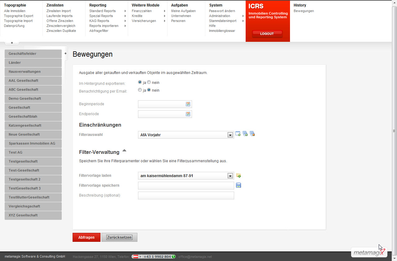Click the Beschreibung (optional) text field
Screen dimensions: 397x261
pos(186,195)
